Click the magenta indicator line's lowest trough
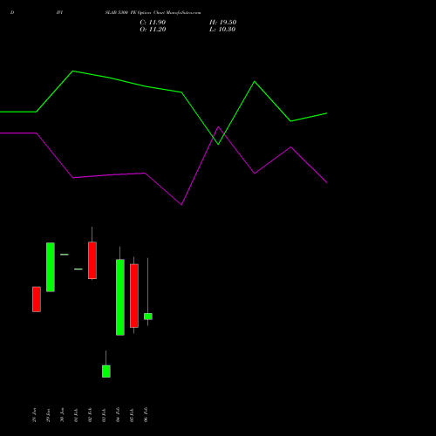The image size is (436, 436). click(181, 205)
